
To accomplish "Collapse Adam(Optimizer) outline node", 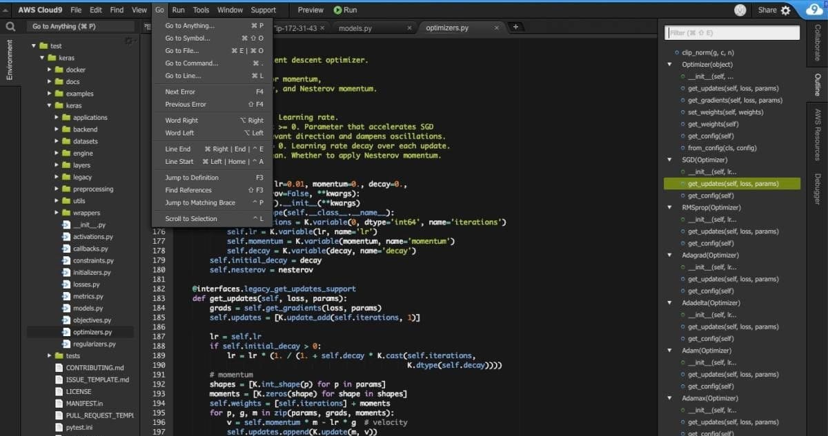I will (669, 351).
